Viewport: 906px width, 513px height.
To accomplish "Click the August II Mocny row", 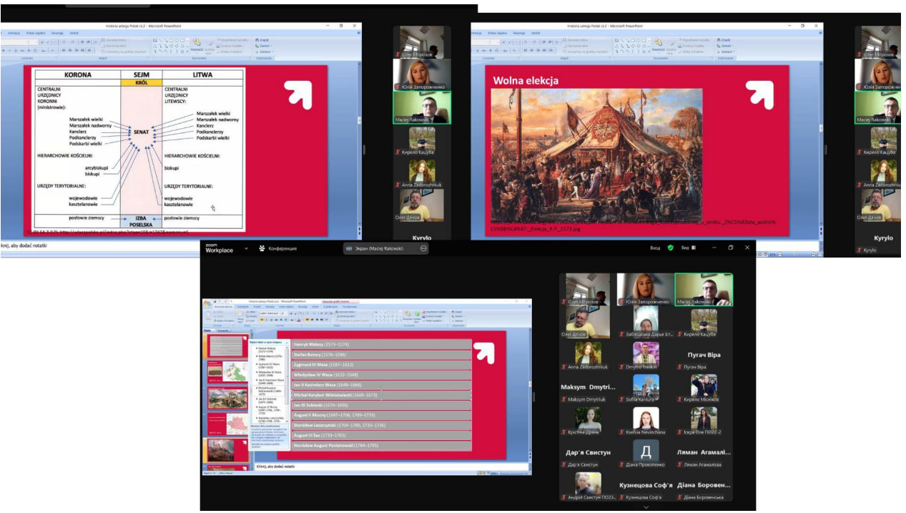I will [382, 415].
